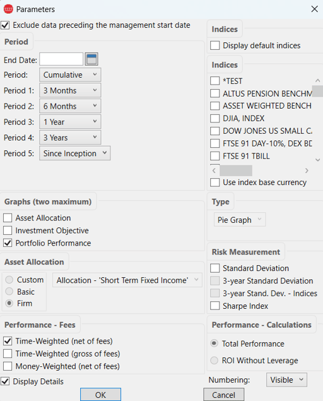Open the Numbering 'Visible' dropdown

pyautogui.click(x=286, y=380)
